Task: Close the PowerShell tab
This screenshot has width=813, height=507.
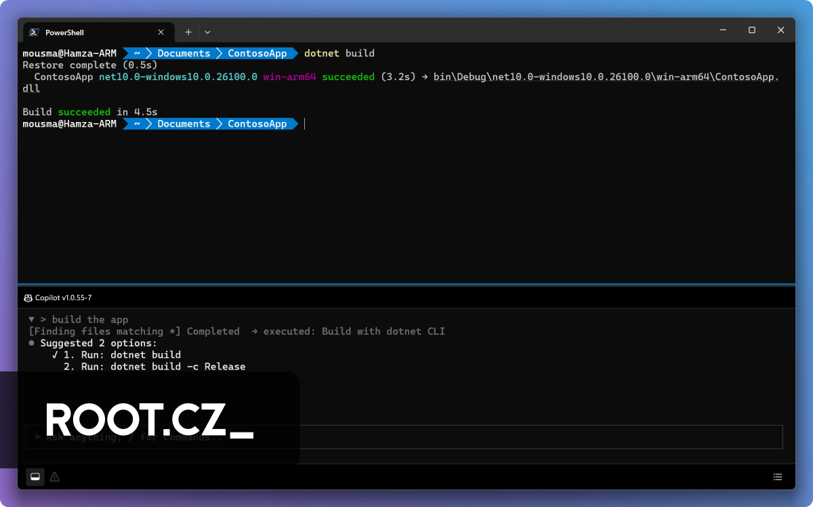Action: [161, 32]
